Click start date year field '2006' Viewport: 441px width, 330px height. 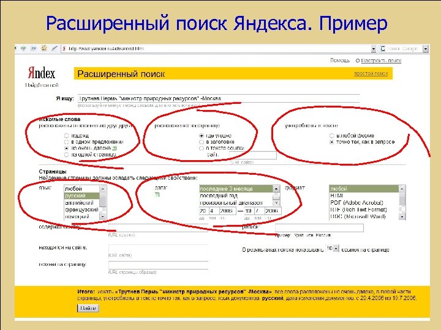tap(228, 210)
